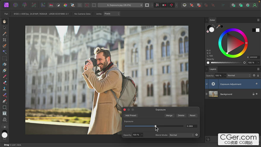Open the Color panel opacity 100% dropdown
Image resolution: width=261 pixels, height=147 pixels.
[258, 63]
